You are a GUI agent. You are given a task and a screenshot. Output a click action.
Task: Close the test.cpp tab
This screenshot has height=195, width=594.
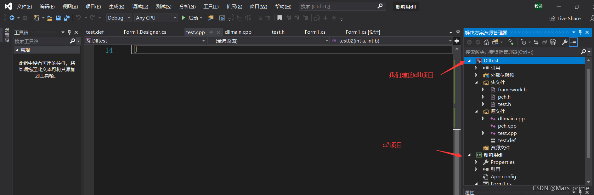click(218, 32)
